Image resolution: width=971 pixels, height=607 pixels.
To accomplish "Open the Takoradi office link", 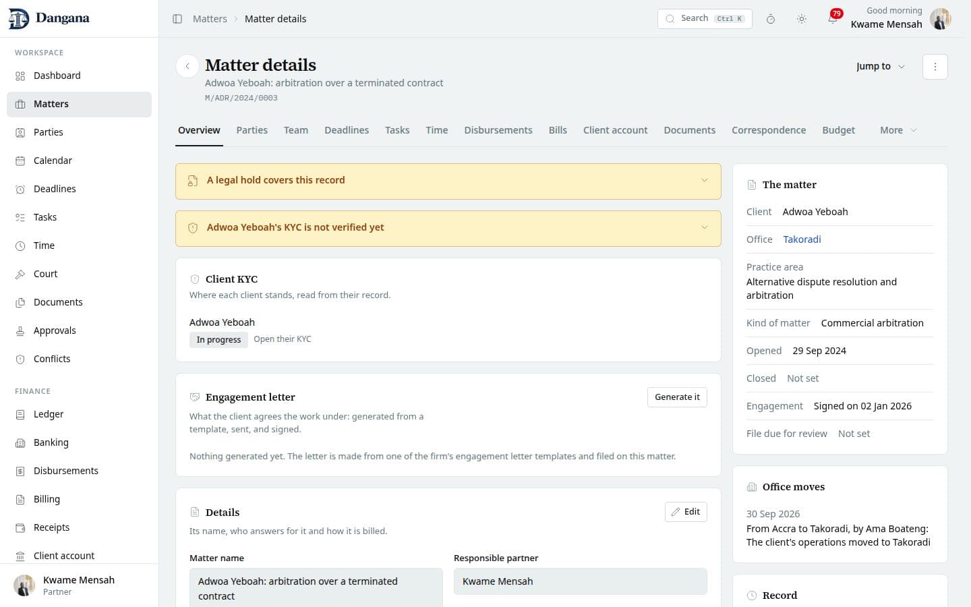I will pos(802,239).
